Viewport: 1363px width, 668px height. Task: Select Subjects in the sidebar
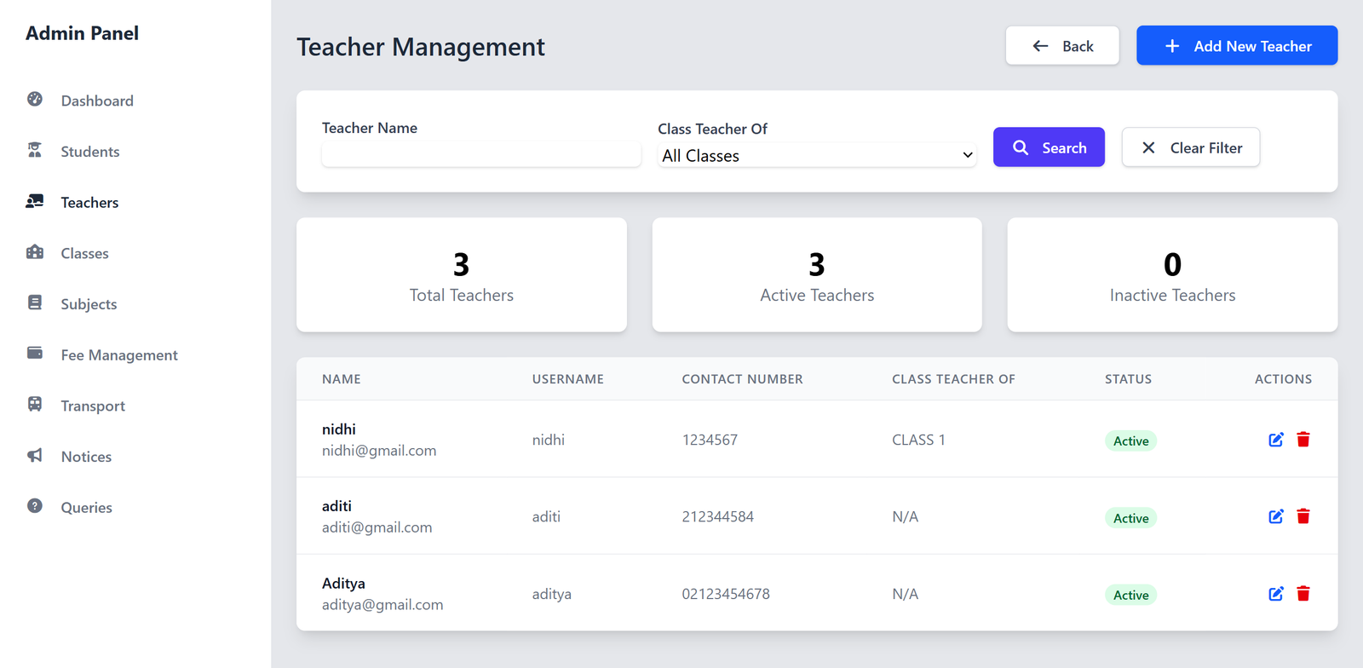tap(89, 304)
